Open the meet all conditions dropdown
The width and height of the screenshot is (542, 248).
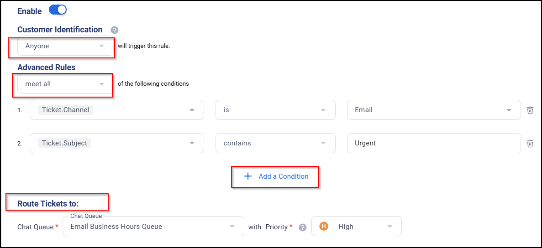tap(65, 83)
